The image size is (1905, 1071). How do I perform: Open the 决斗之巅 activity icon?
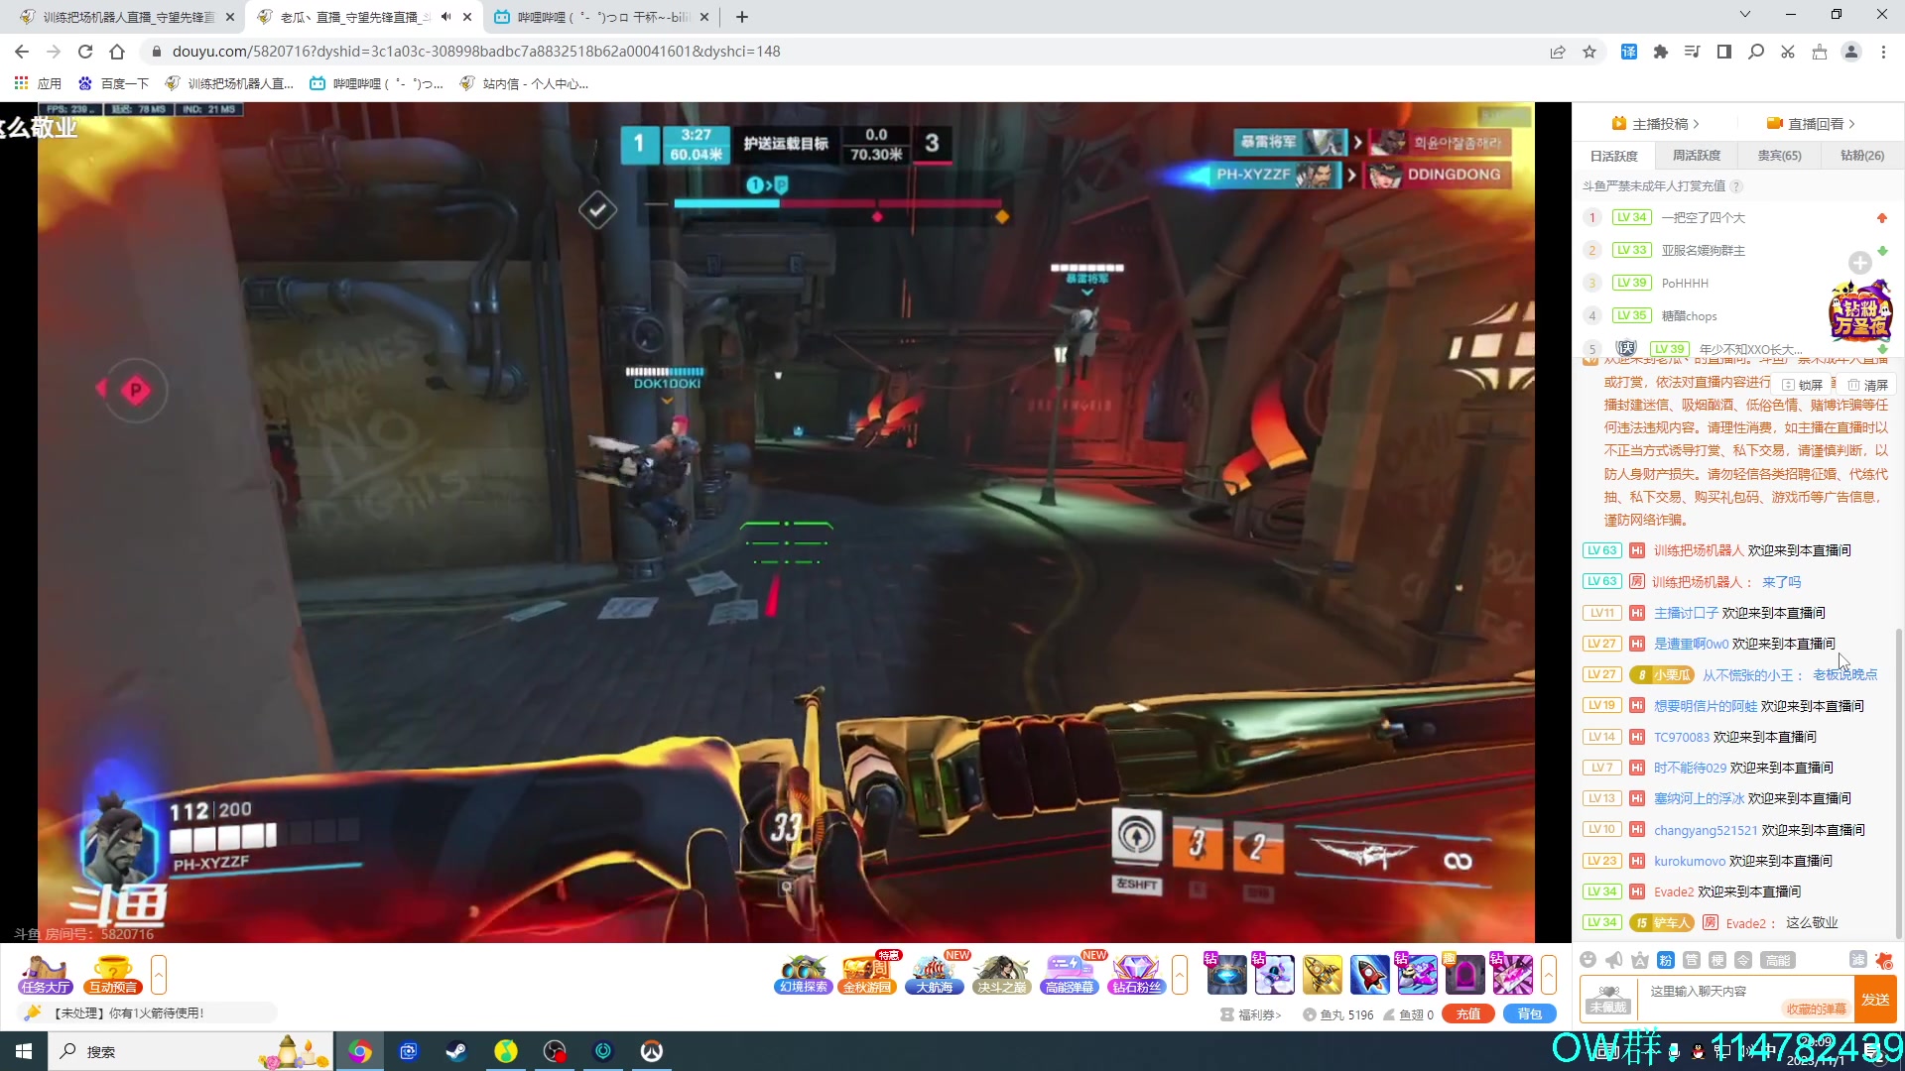coord(1001,974)
